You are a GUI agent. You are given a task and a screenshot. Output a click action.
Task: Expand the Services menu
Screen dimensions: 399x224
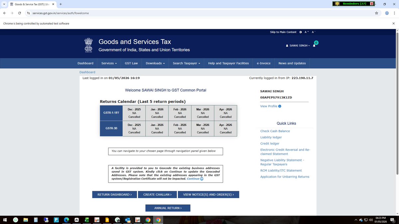coord(109,63)
